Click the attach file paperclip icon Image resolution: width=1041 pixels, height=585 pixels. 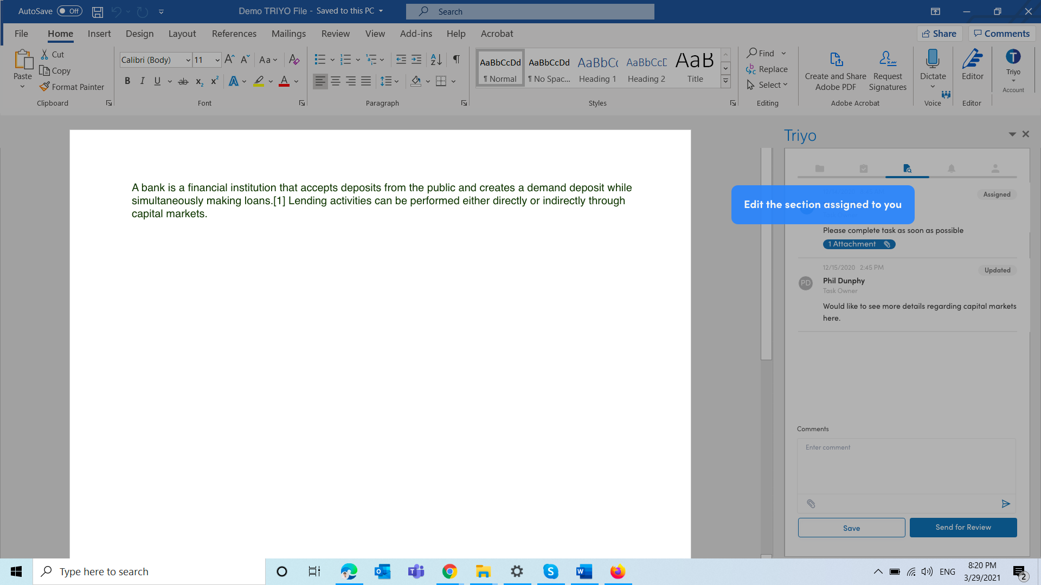point(811,504)
